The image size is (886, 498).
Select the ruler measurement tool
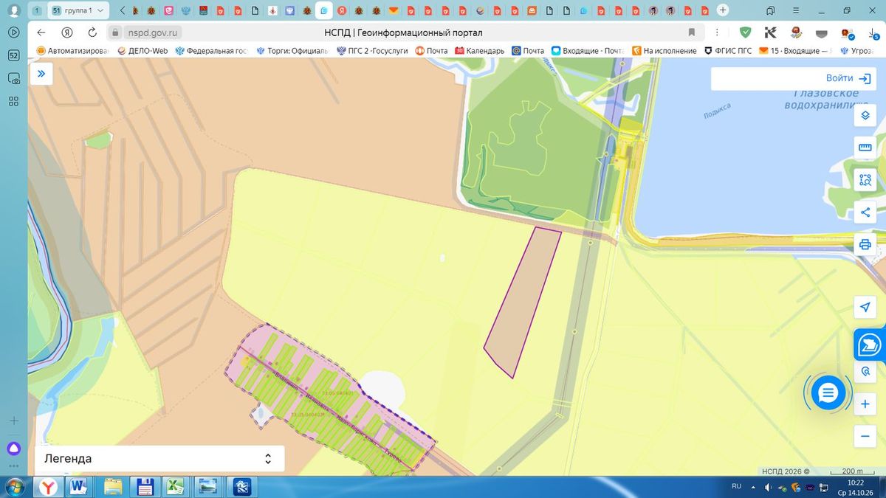pyautogui.click(x=865, y=148)
